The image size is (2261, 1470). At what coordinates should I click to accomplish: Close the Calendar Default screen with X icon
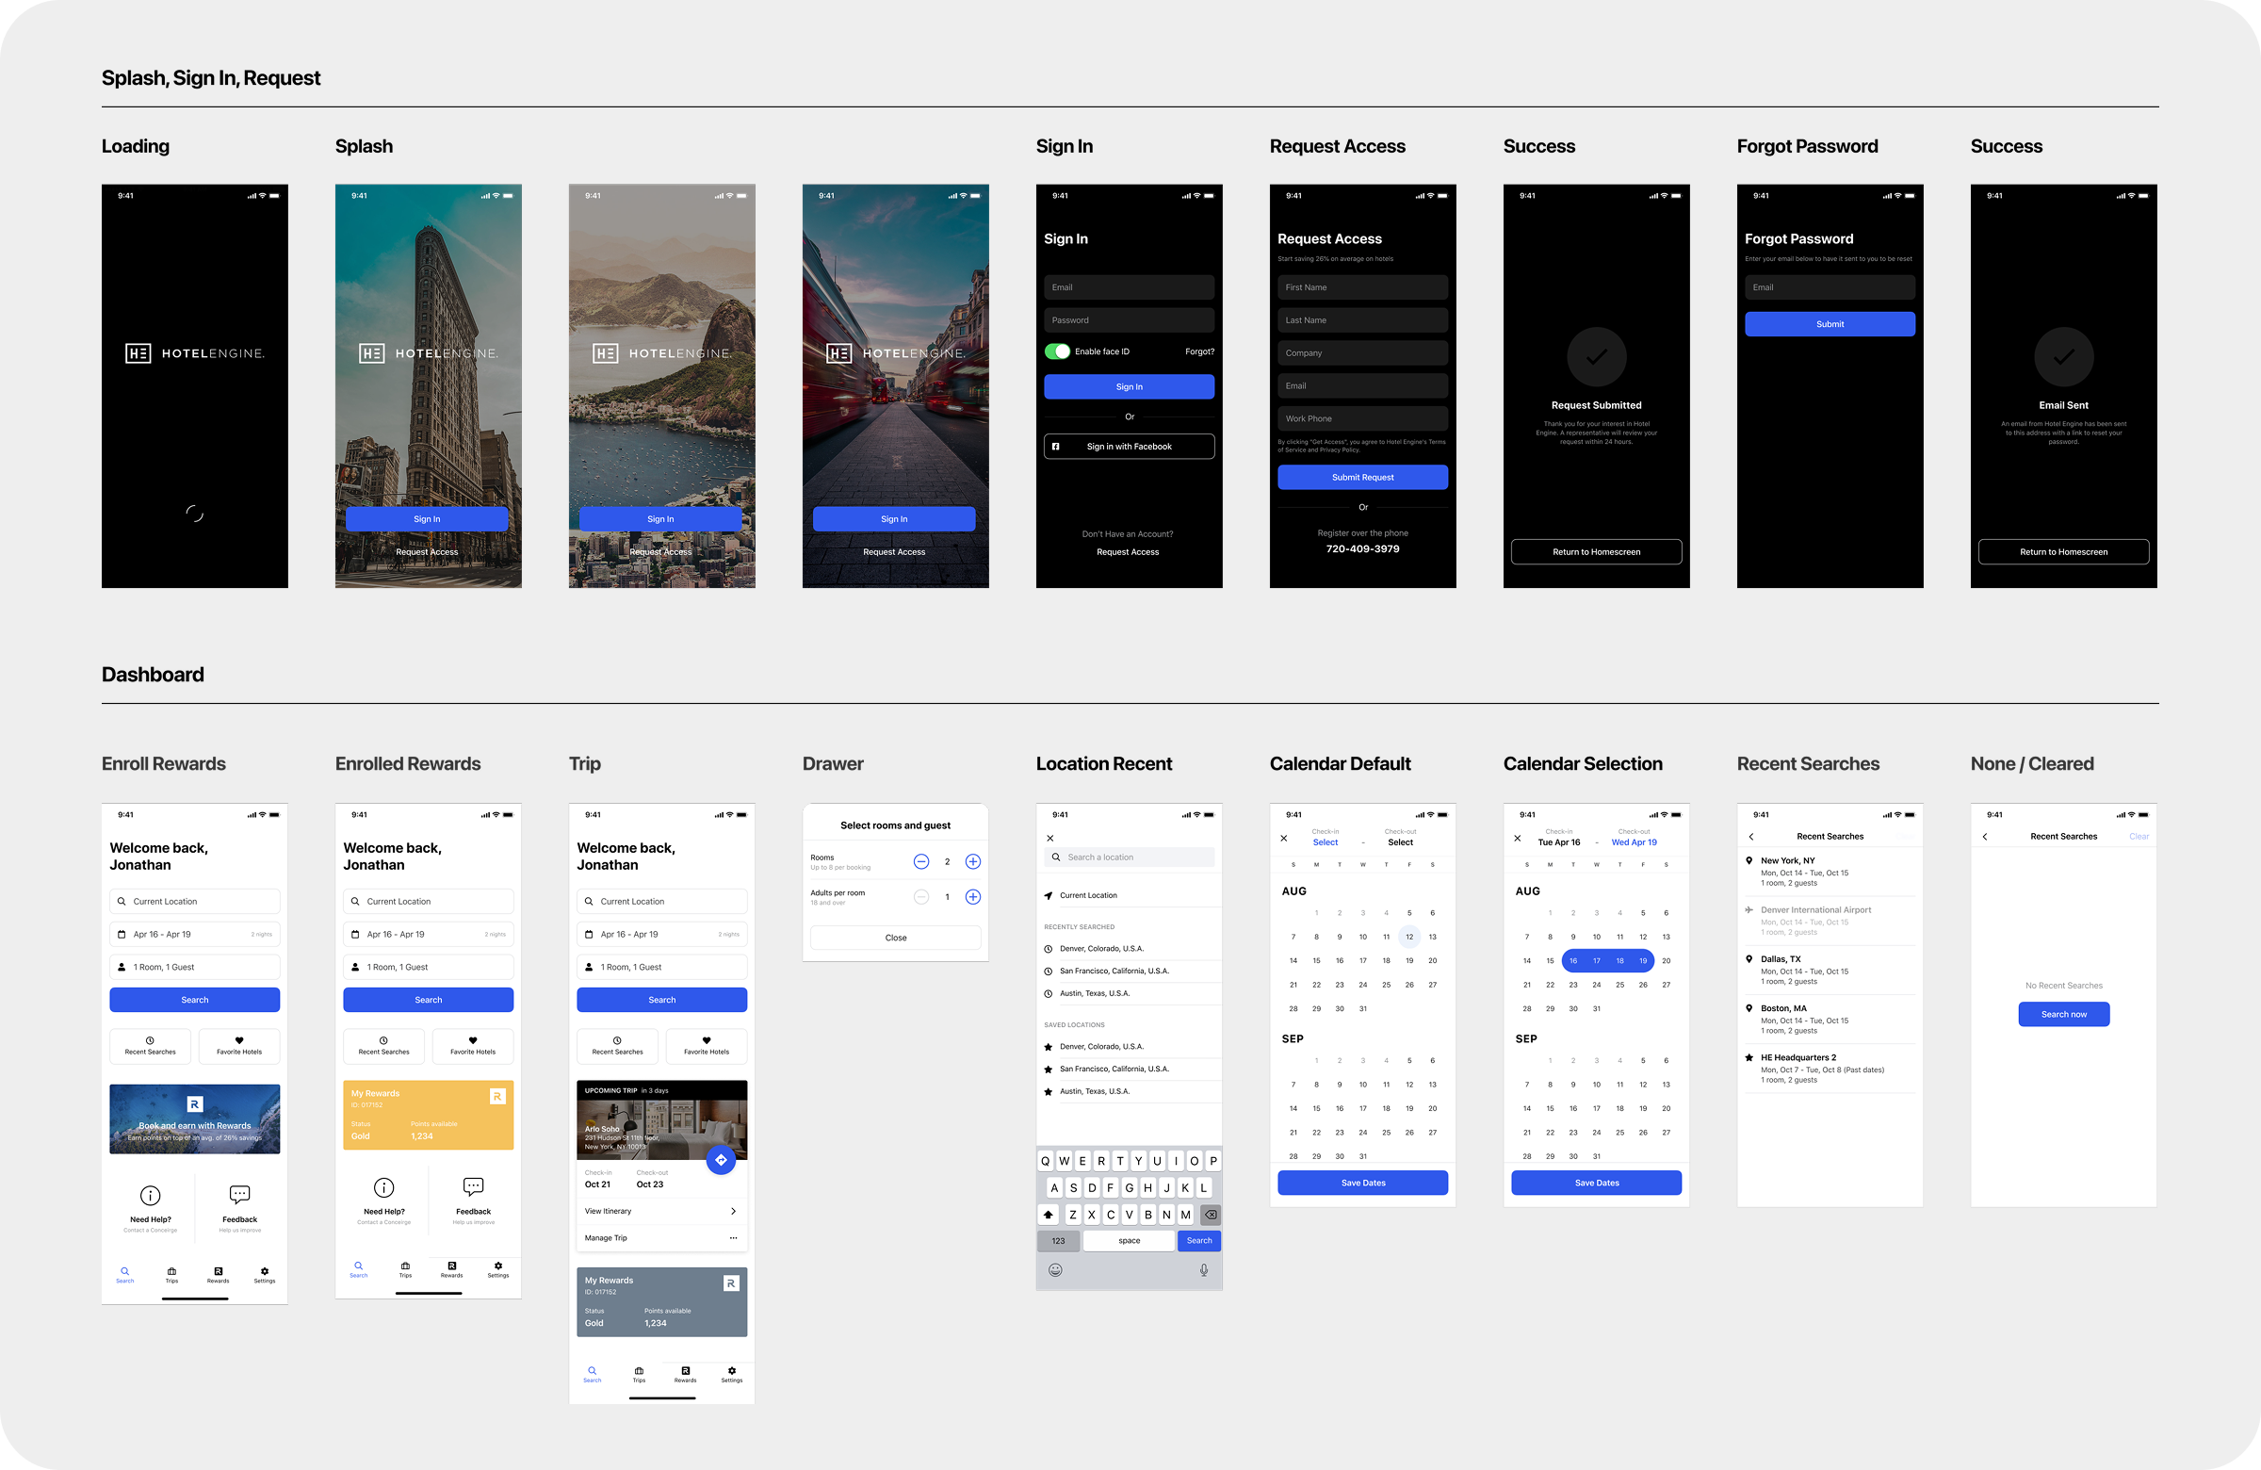tap(1283, 838)
